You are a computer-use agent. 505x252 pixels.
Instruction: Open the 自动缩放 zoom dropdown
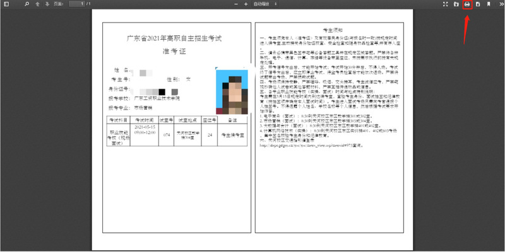(x=265, y=4)
